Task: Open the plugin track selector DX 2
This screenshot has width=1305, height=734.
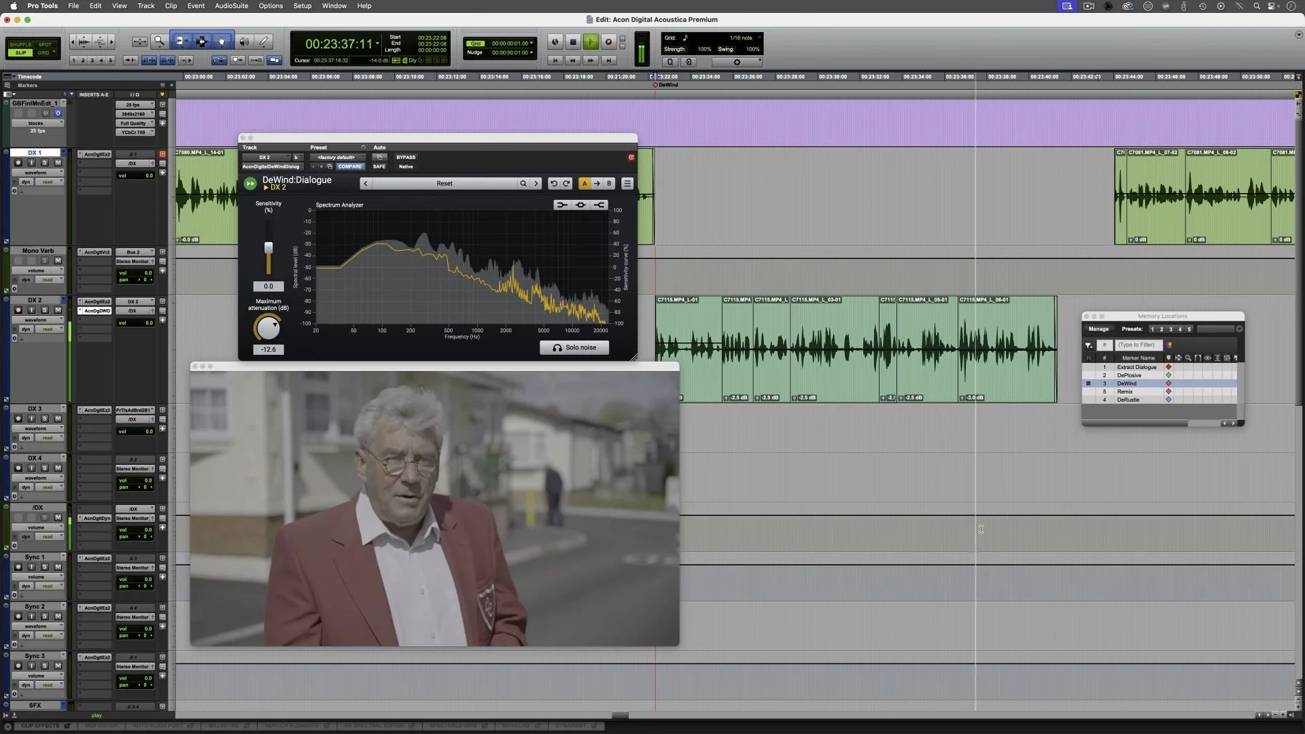Action: pos(265,157)
